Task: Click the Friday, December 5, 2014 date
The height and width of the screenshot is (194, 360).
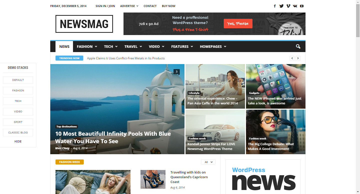Action: tap(68, 6)
